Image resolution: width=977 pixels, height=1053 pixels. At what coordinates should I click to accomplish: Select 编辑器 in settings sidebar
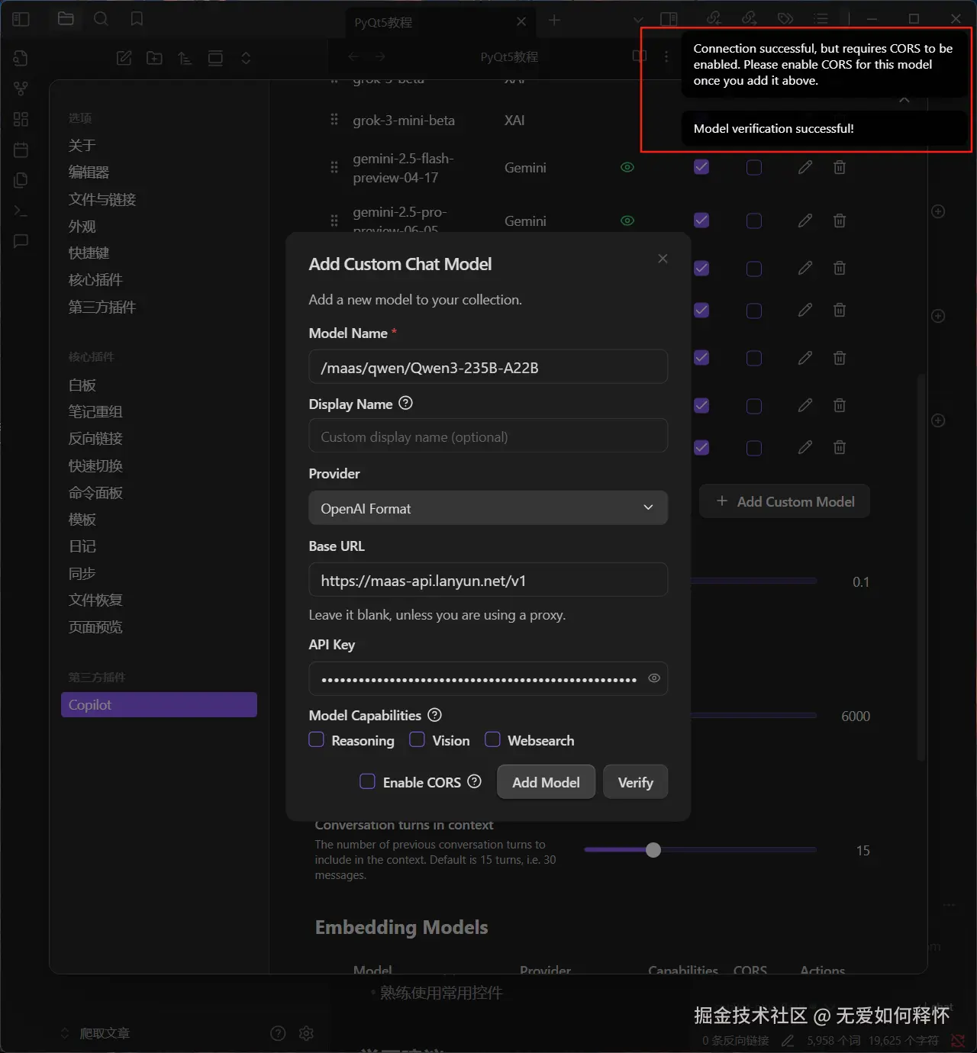point(89,172)
